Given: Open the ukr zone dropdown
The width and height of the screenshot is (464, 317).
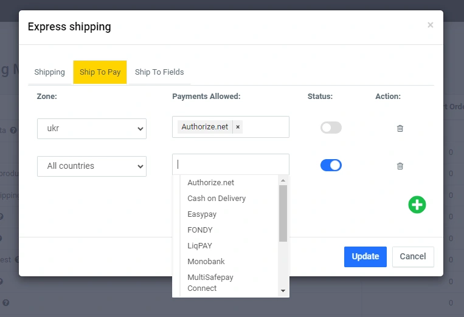Looking at the screenshot, I should click(x=91, y=129).
